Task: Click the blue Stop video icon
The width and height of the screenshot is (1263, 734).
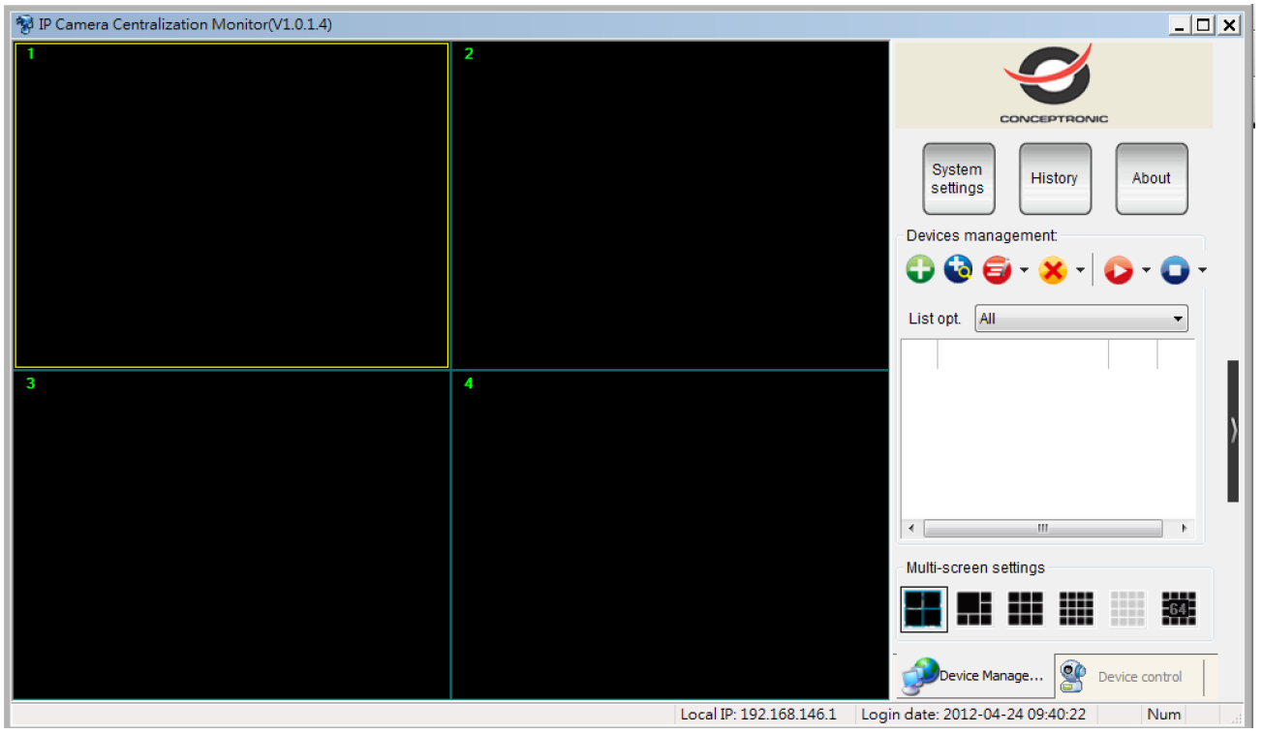Action: pyautogui.click(x=1175, y=270)
